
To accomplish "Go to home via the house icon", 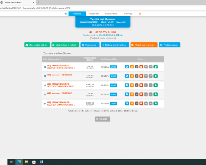I will click(x=66, y=14).
